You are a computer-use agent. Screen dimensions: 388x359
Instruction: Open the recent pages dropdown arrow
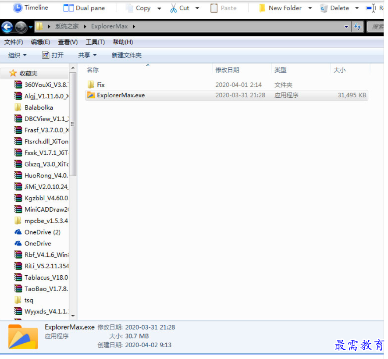30,27
